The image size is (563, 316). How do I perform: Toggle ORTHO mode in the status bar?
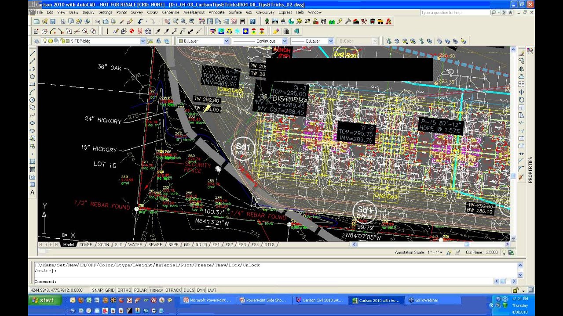pos(124,290)
